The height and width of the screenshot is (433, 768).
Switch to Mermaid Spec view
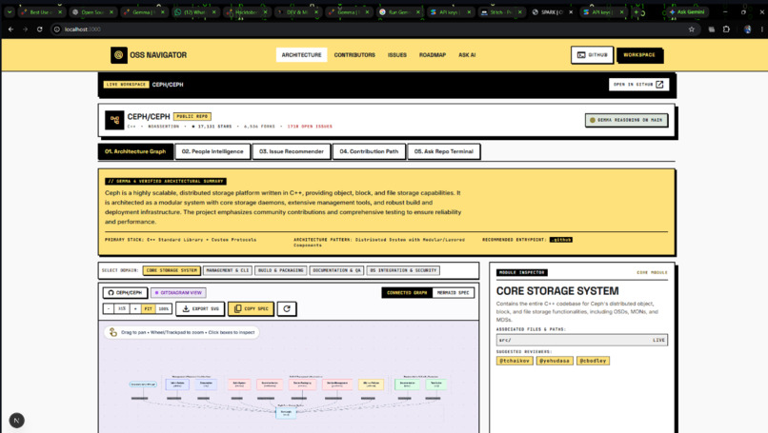(453, 292)
